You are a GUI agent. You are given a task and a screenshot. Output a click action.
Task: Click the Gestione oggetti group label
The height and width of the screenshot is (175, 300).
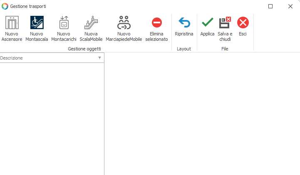(84, 49)
